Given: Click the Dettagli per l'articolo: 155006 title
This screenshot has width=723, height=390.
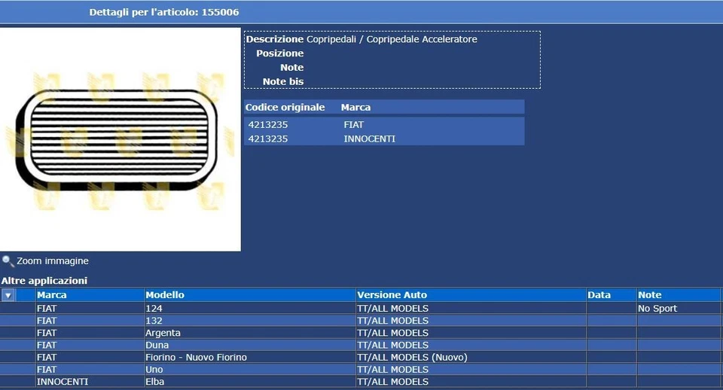Looking at the screenshot, I should tap(164, 13).
